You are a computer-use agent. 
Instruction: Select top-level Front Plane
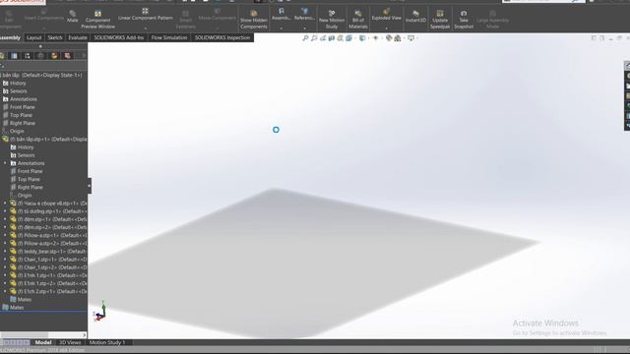click(x=19, y=107)
